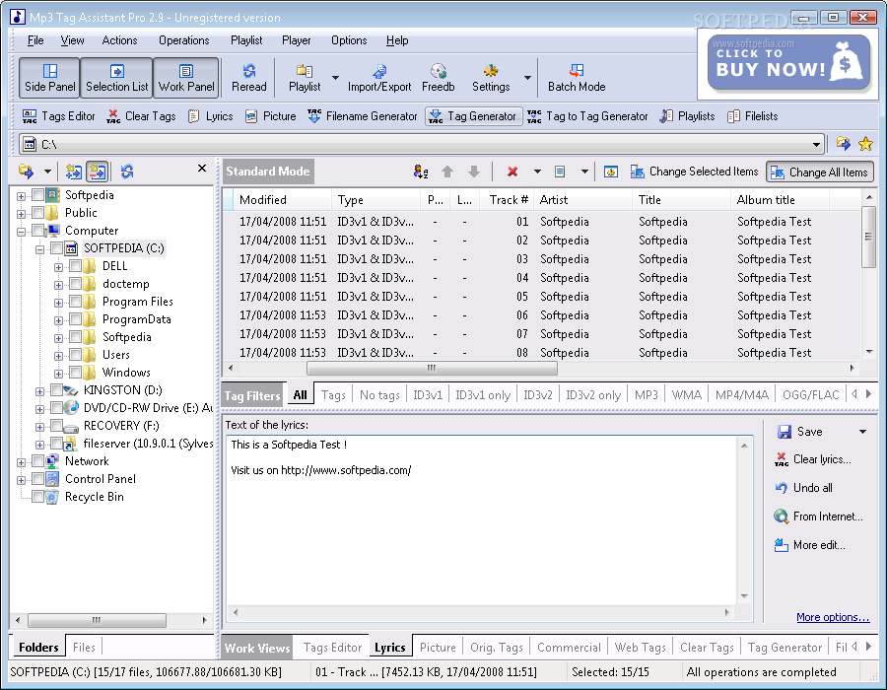
Task: Open the Filelists tool
Action: (753, 116)
